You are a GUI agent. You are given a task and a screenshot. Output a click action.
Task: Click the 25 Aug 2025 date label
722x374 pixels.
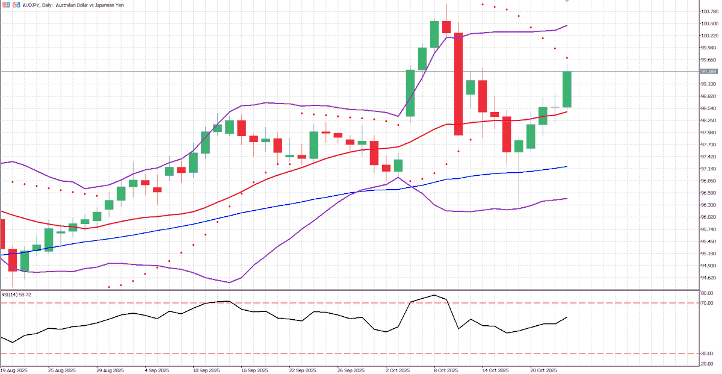62,370
